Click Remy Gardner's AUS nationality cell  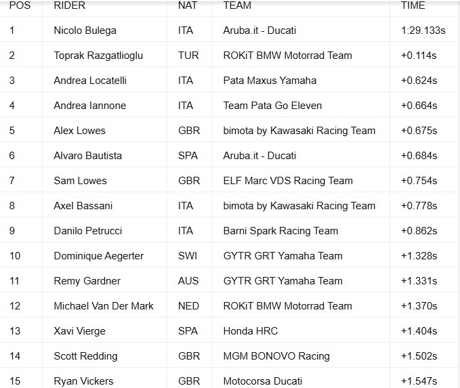(x=188, y=281)
